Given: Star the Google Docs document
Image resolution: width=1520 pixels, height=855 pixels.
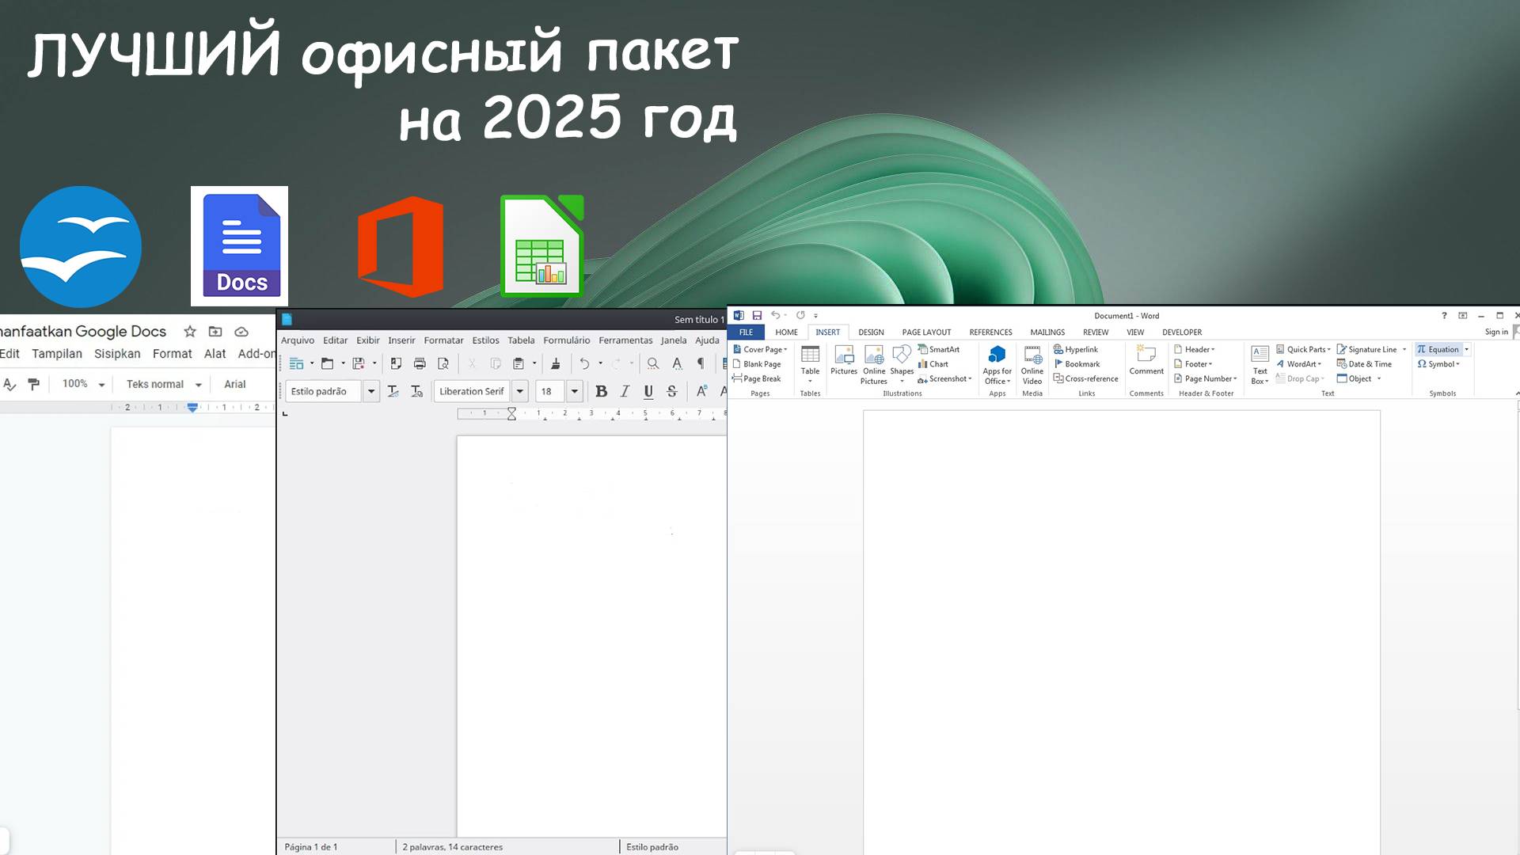Looking at the screenshot, I should tap(190, 332).
